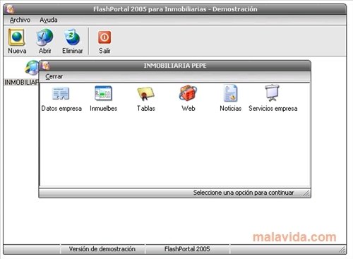The width and height of the screenshot is (353, 259).
Task: Open the Noticias icon
Action: coord(230,93)
